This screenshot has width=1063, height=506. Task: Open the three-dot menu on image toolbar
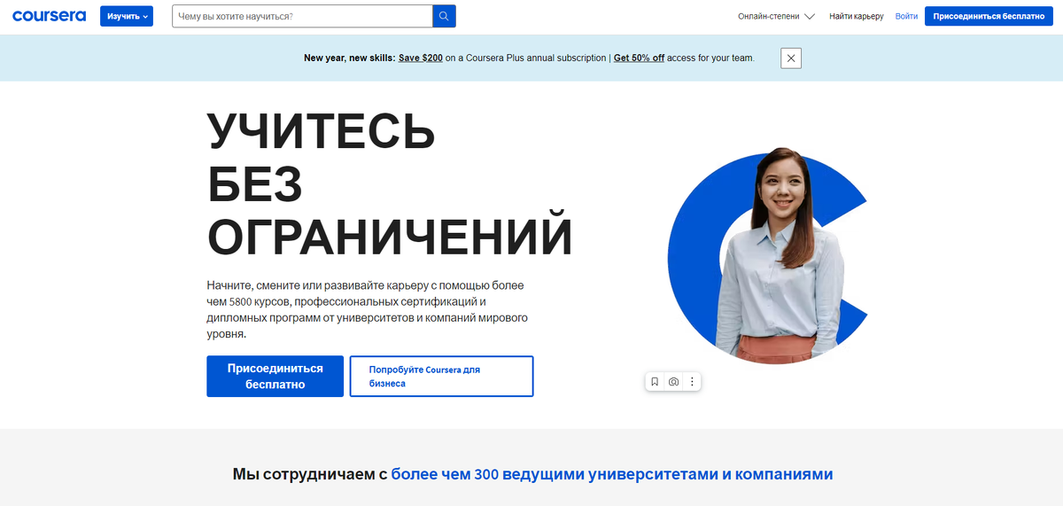[693, 382]
